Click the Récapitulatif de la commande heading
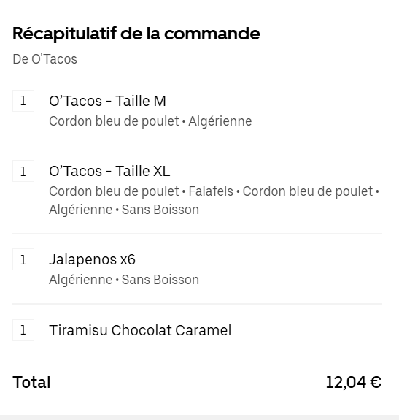 point(136,34)
